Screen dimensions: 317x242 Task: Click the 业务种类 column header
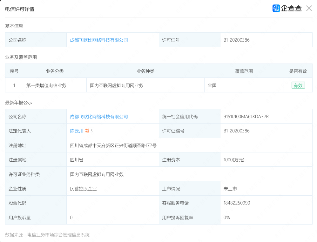point(145,71)
